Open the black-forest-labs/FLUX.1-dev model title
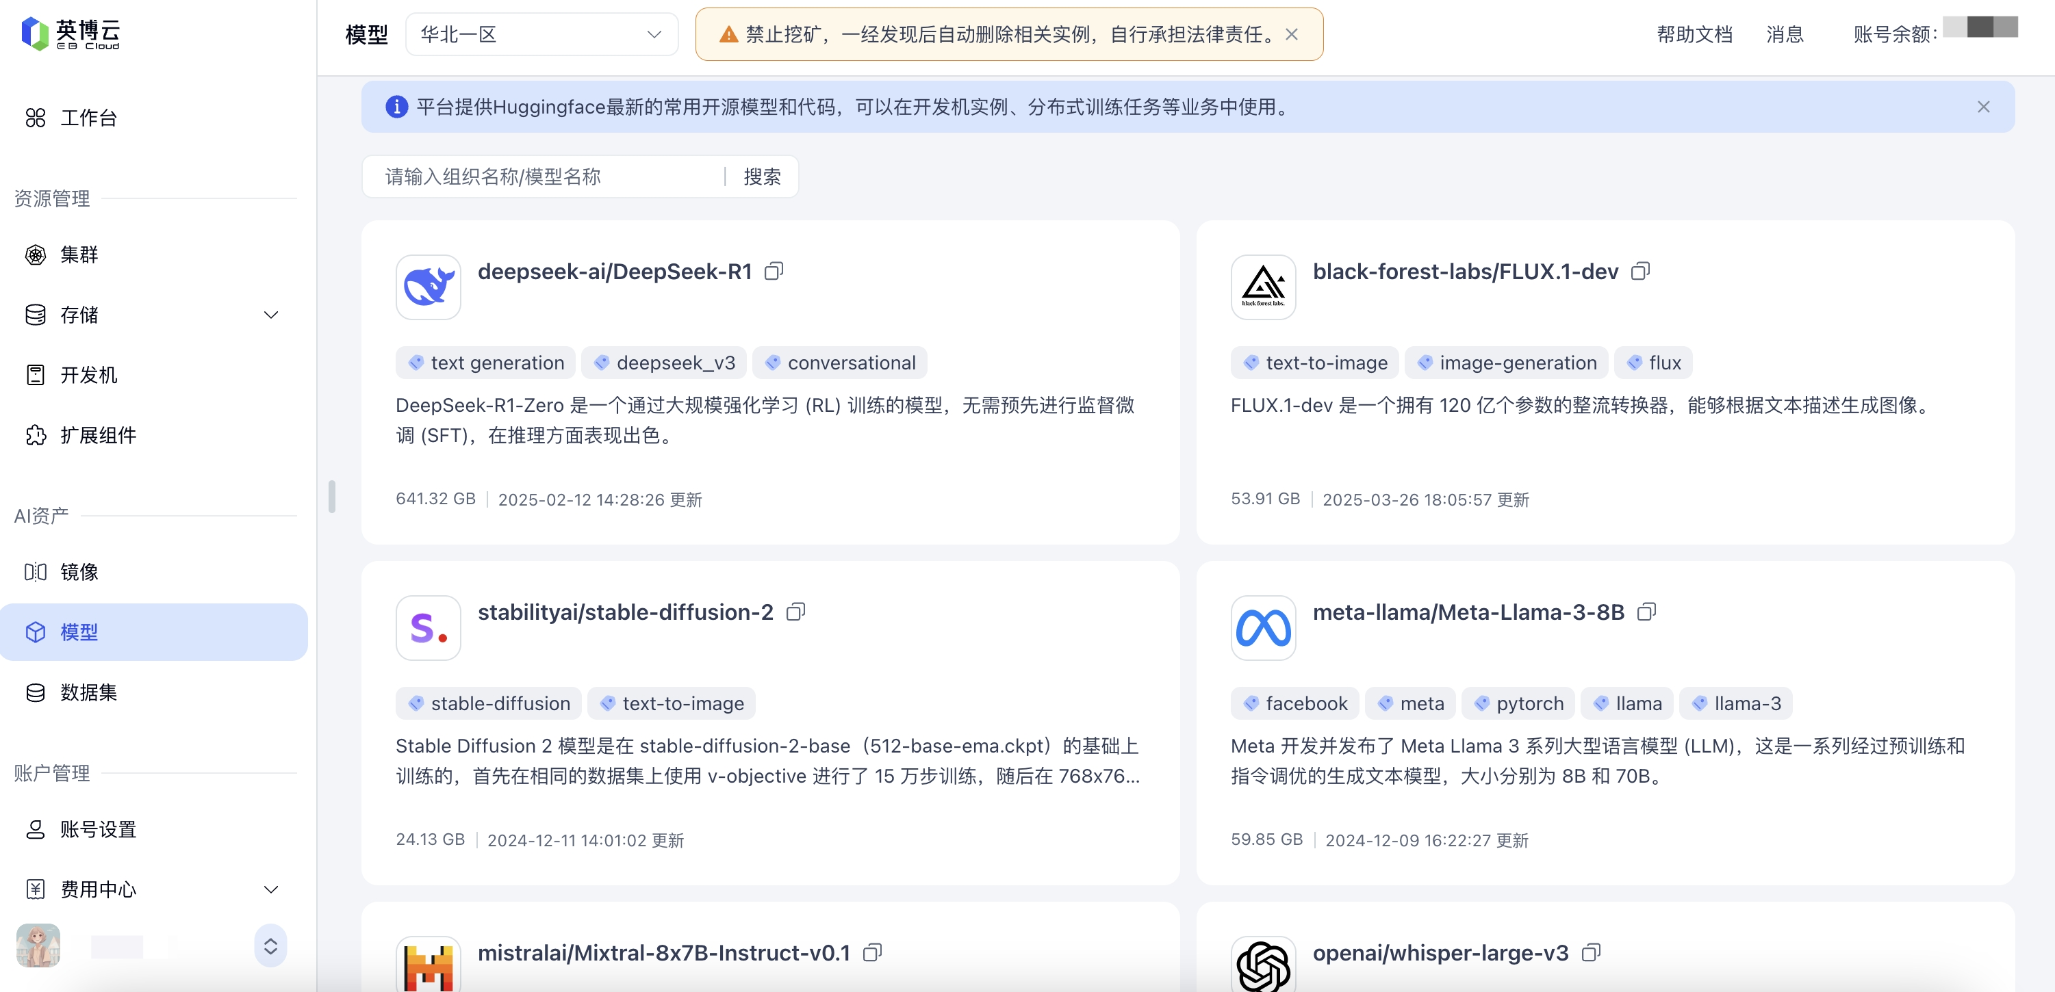Screen dimensions: 2055x992 (x=1466, y=272)
